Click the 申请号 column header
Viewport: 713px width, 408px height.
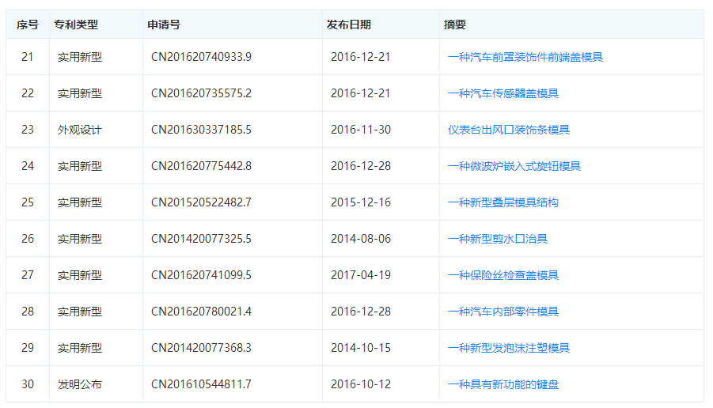pos(164,25)
